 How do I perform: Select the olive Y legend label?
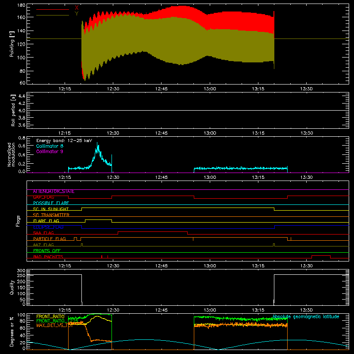click(x=77, y=14)
